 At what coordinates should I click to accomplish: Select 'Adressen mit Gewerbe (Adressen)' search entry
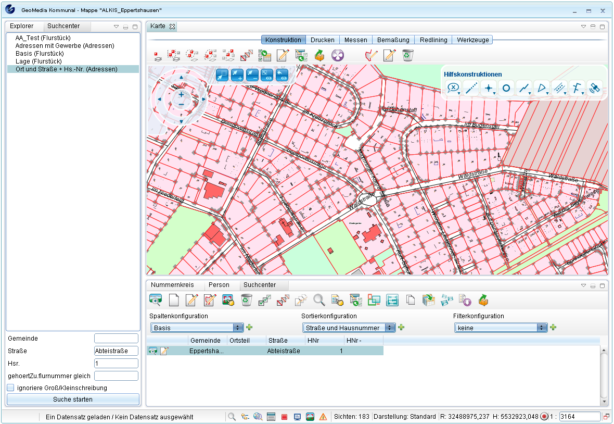coord(65,46)
